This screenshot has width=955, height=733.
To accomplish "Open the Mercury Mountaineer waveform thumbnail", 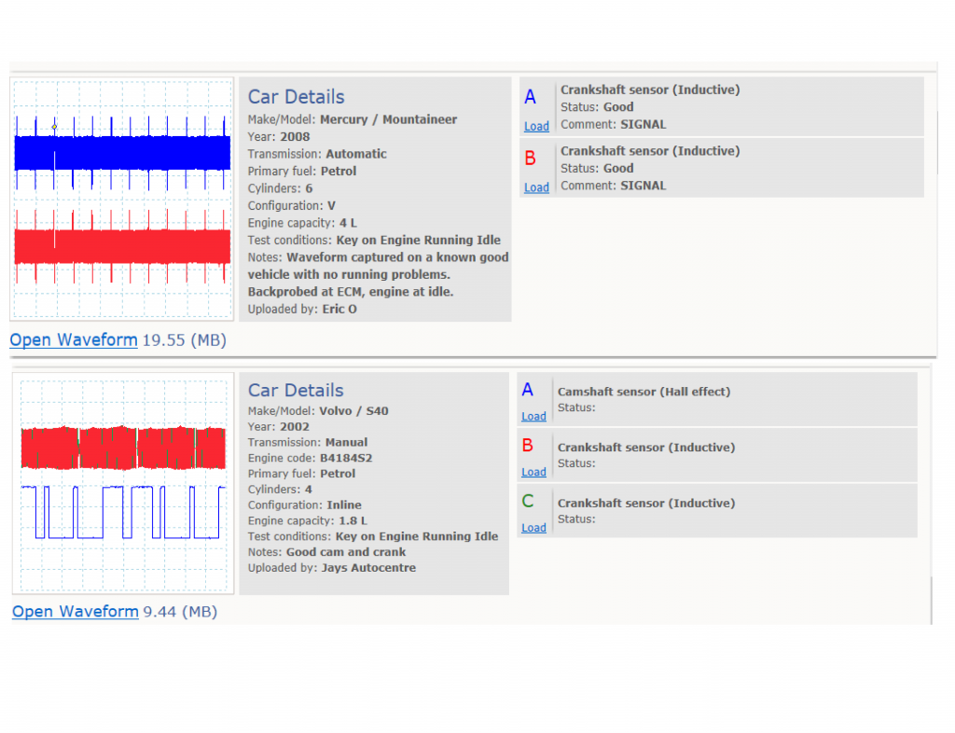I will 122,199.
